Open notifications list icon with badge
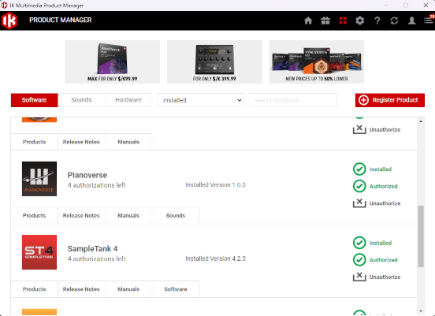The width and height of the screenshot is (435, 316). pyautogui.click(x=429, y=20)
